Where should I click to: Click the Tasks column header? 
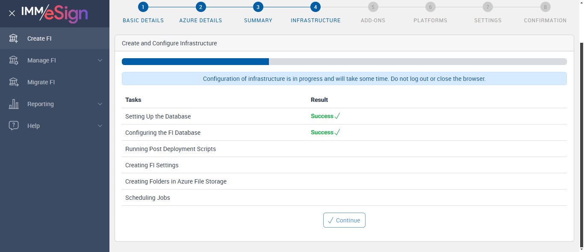(133, 100)
